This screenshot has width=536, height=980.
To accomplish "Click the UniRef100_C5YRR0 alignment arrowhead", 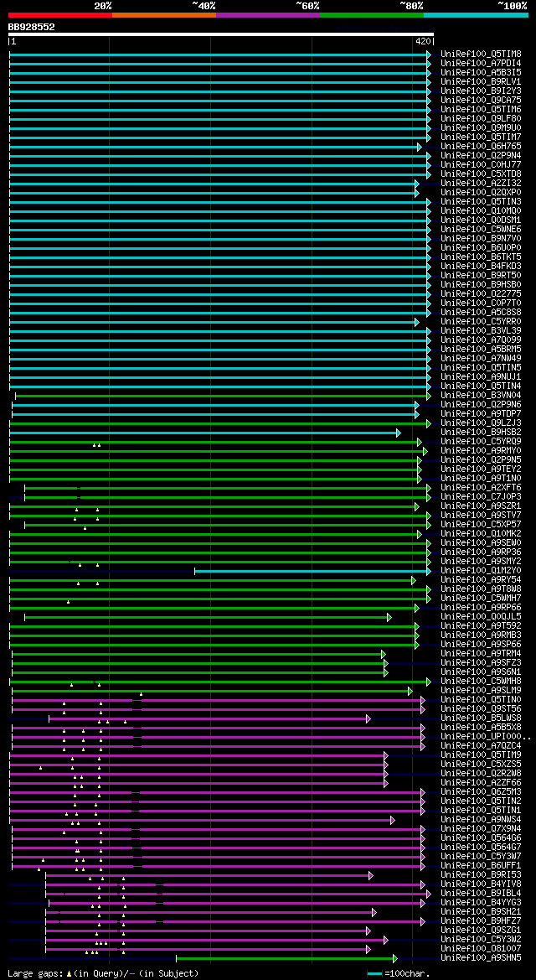I will click(417, 322).
